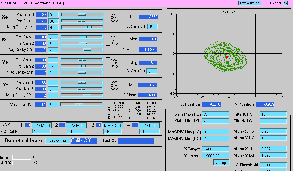The width and height of the screenshot is (293, 171).
Task: Edit the Y Gain Diff field
Action: click(x=152, y=71)
